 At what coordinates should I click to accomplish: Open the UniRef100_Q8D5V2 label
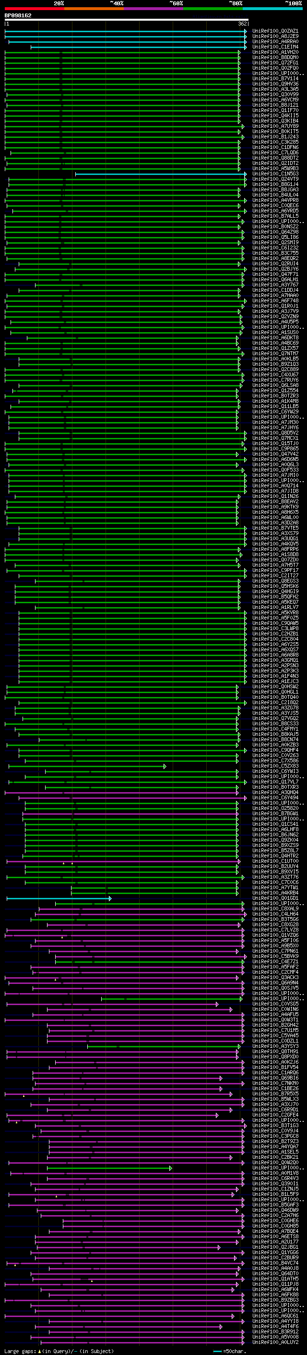pos(275,433)
